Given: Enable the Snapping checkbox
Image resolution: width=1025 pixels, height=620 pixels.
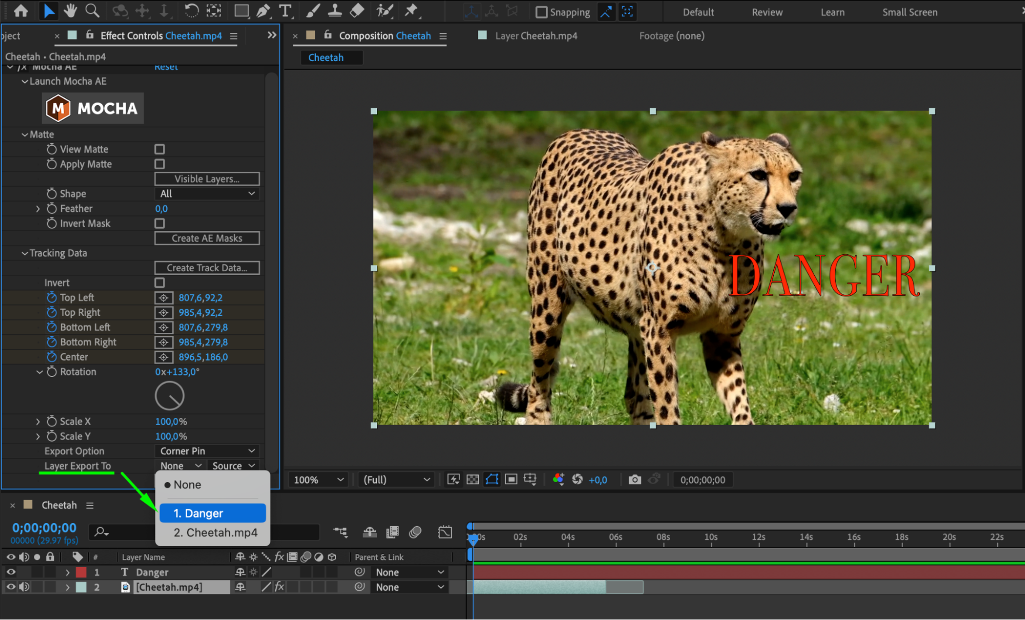Looking at the screenshot, I should (x=541, y=12).
